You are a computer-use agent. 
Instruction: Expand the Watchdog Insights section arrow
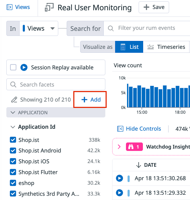(x=119, y=147)
